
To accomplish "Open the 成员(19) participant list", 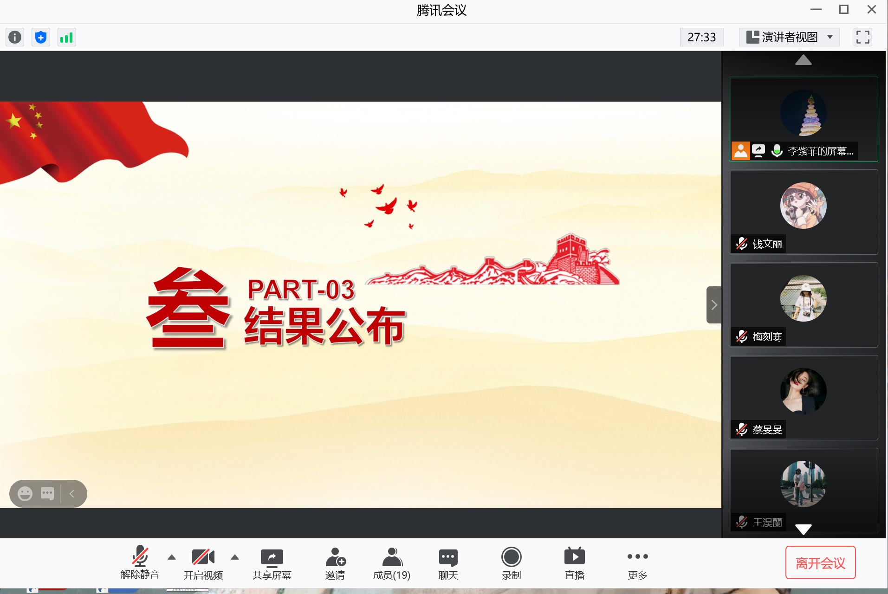I will 391,563.
